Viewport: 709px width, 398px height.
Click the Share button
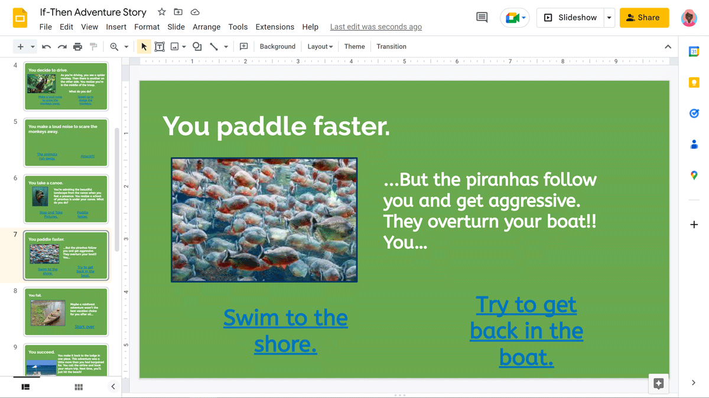644,18
